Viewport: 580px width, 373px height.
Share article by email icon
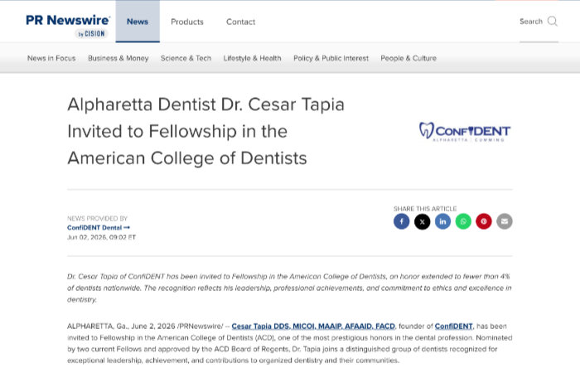[504, 221]
